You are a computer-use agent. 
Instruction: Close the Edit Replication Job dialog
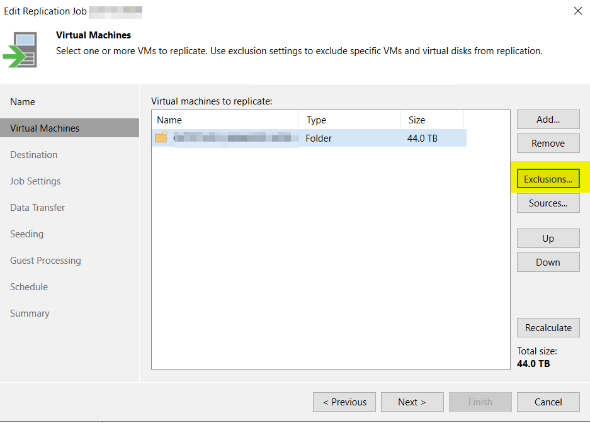(577, 11)
